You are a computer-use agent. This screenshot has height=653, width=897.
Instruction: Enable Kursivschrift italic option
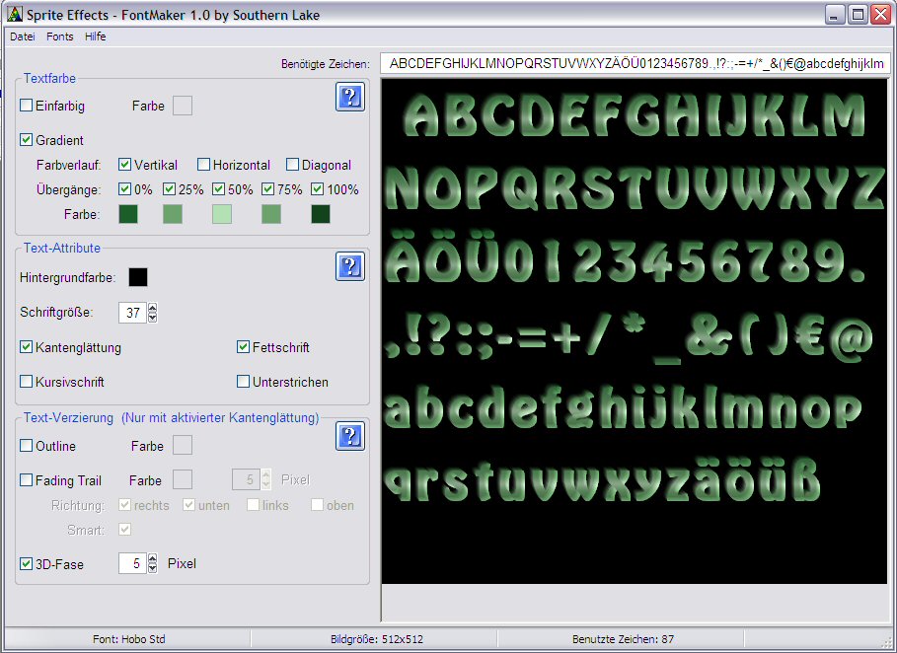click(x=26, y=382)
